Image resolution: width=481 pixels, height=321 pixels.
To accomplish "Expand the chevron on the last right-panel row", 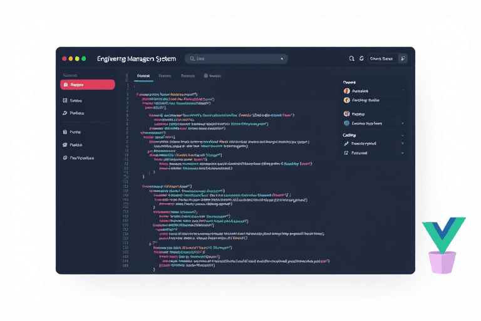I will point(402,152).
